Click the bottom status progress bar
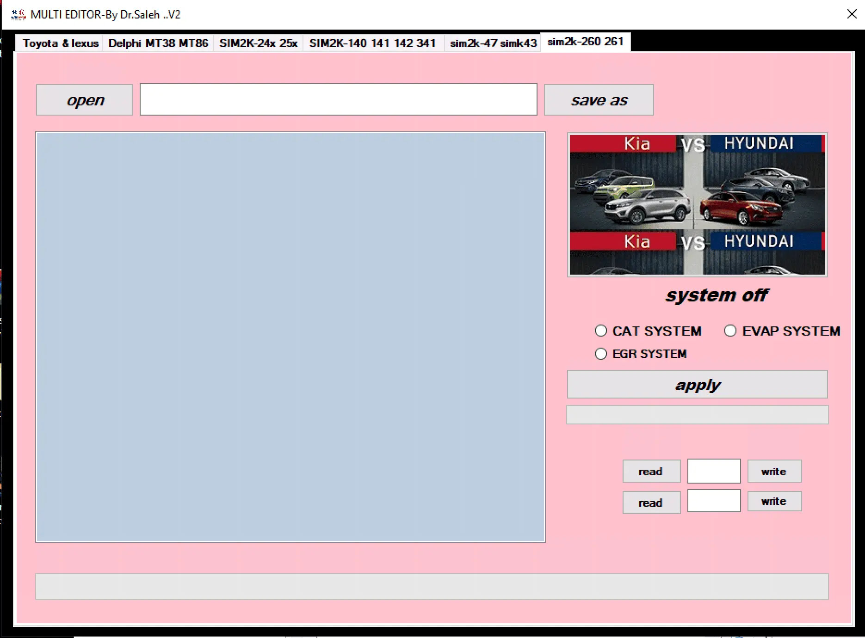Image resolution: width=865 pixels, height=638 pixels. (x=432, y=587)
